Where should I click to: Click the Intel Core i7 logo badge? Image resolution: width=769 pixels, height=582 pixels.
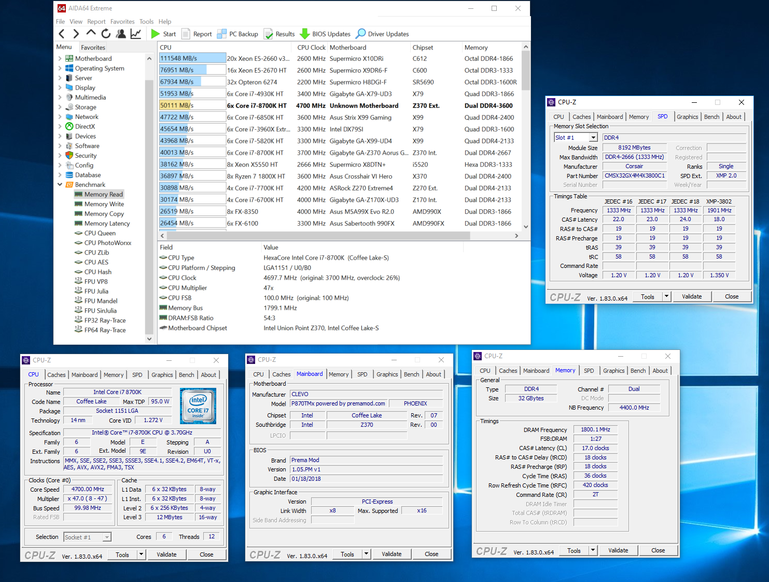coord(198,405)
